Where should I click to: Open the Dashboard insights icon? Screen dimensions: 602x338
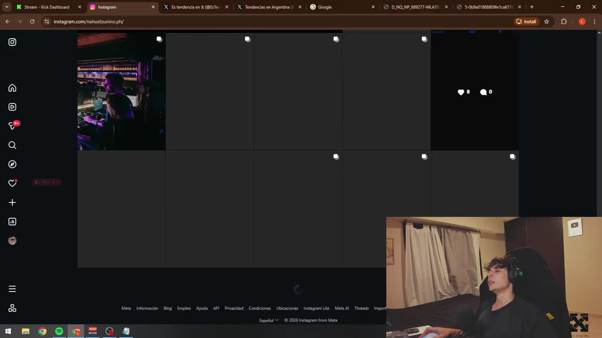[12, 222]
